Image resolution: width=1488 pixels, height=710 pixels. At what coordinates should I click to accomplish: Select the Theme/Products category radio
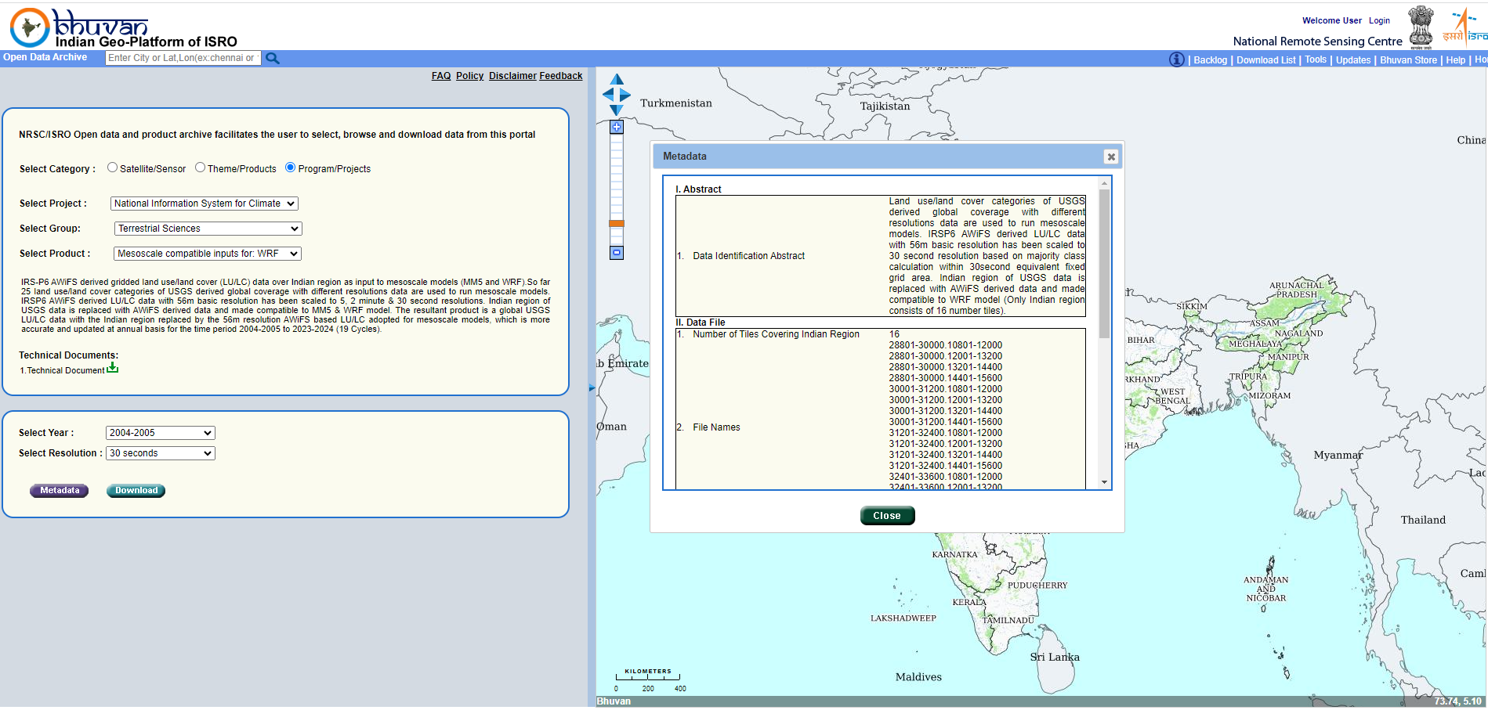point(201,168)
